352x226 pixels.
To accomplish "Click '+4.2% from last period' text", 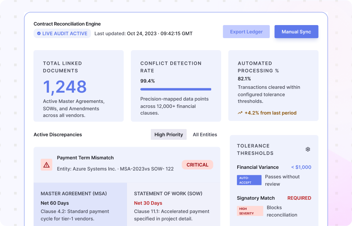I will 270,113.
